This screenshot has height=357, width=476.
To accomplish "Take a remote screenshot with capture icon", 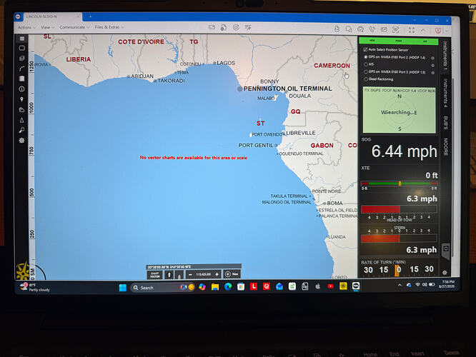I will [x=395, y=30].
